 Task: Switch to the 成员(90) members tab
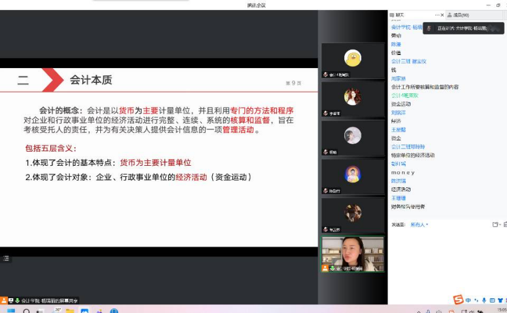click(x=461, y=15)
